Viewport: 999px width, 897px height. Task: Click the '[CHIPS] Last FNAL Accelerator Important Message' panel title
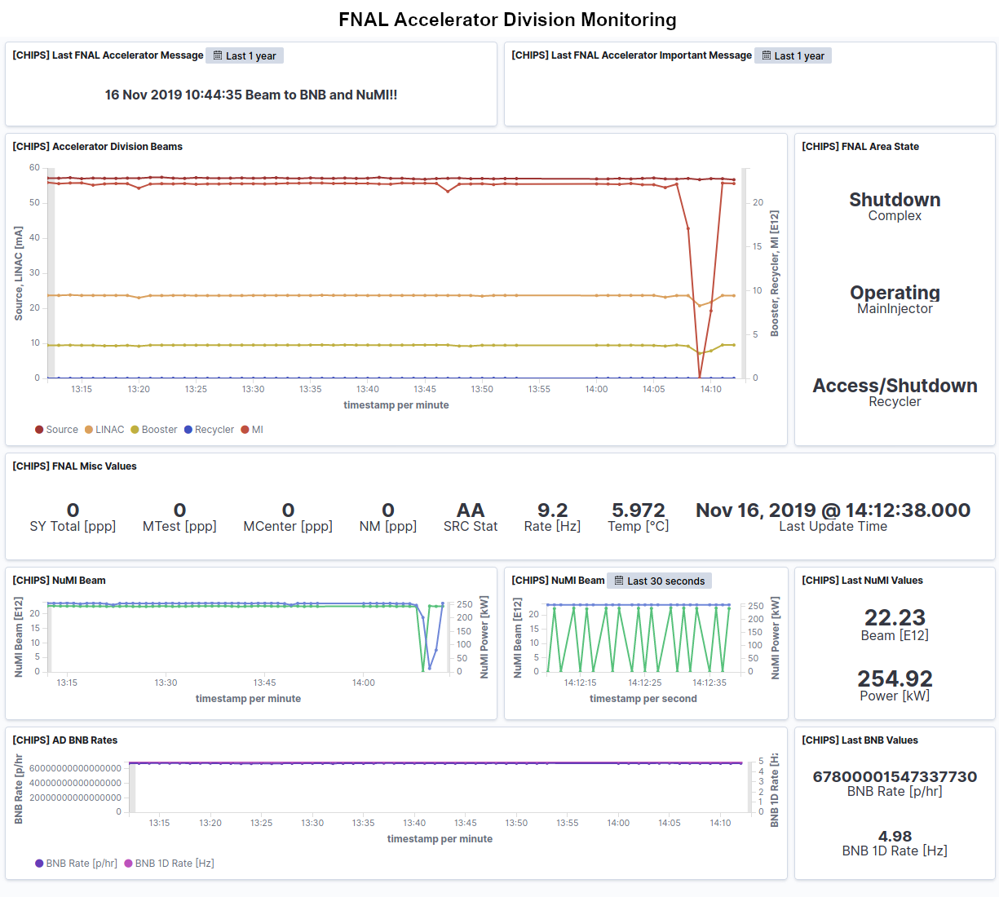click(631, 55)
